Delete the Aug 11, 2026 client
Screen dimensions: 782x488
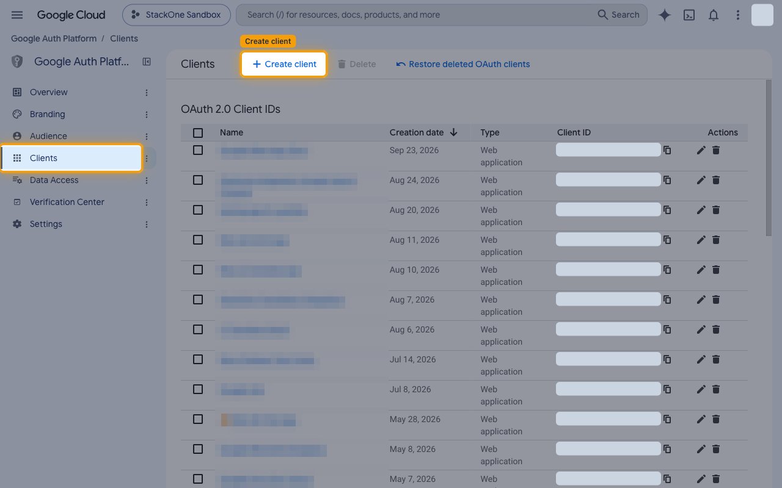coord(716,240)
